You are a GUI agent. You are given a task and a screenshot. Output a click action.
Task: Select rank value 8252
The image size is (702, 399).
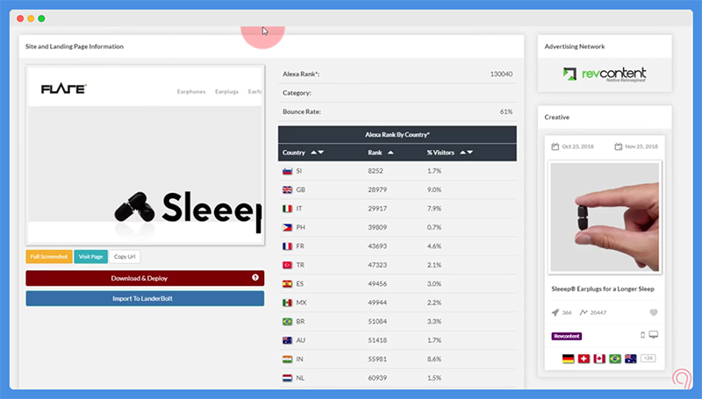coord(376,171)
